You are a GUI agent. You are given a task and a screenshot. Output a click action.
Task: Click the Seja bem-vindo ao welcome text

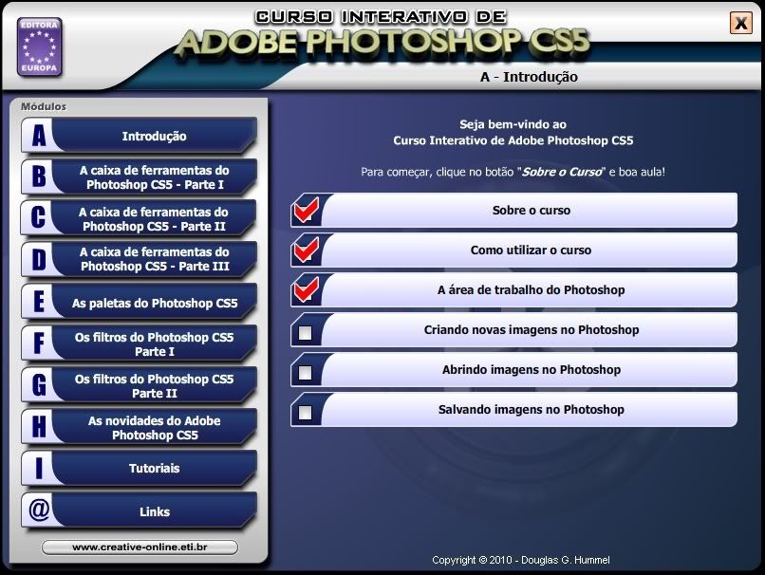click(513, 124)
